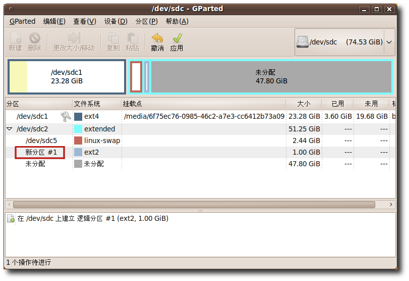Select the ext4 dark blue color swatch
409x281 pixels.
pyautogui.click(x=78, y=116)
